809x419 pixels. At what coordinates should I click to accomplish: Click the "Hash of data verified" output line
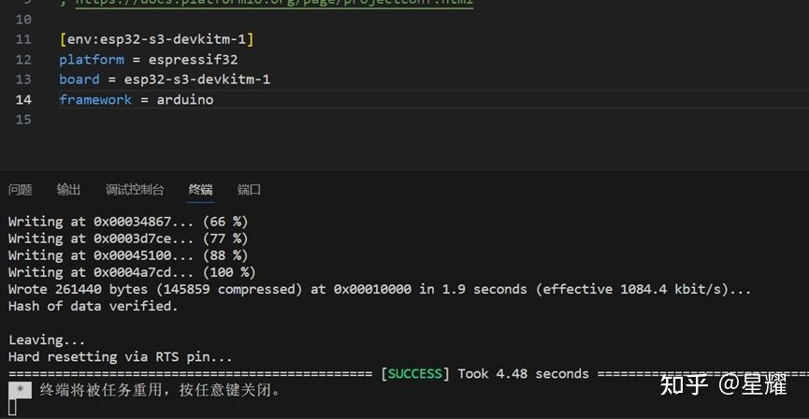(93, 306)
